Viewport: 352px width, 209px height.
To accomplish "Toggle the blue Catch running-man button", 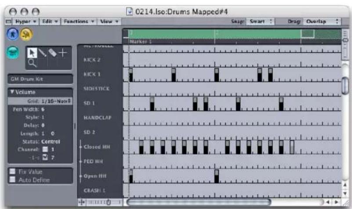I will pos(12,34).
